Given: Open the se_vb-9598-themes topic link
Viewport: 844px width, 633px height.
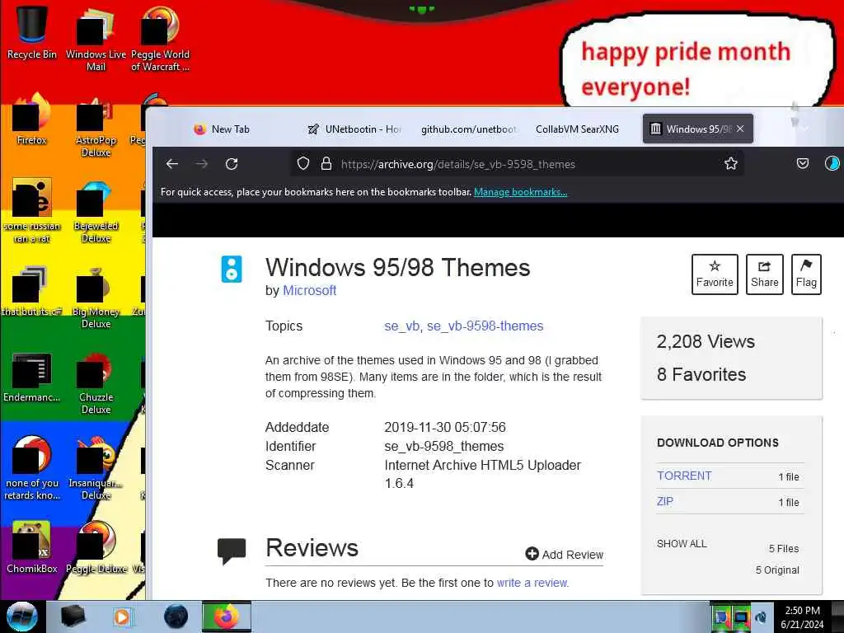Looking at the screenshot, I should pos(485,326).
